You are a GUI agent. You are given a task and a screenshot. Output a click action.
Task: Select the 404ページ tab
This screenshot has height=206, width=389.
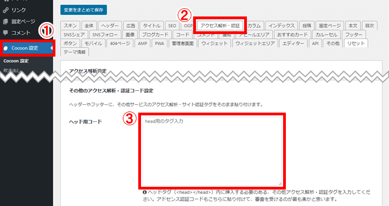pyautogui.click(x=120, y=43)
